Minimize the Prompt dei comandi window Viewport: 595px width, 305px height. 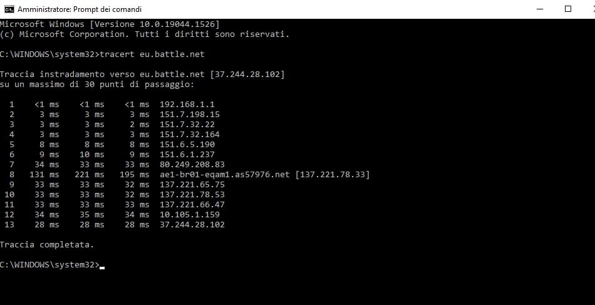541,9
